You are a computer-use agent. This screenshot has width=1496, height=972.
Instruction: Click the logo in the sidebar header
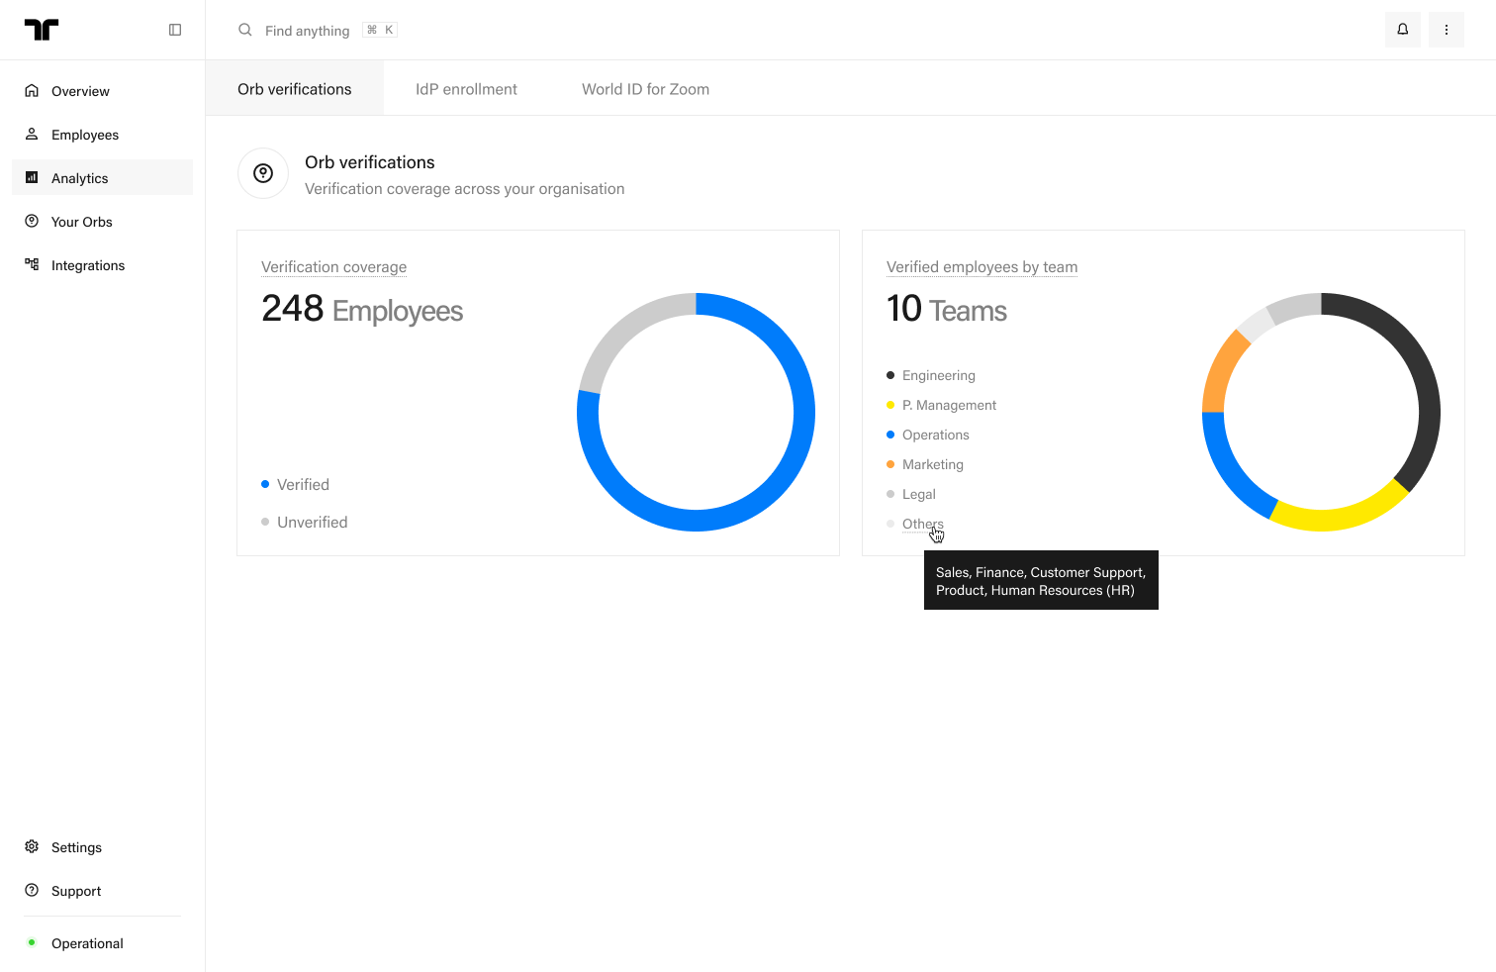42,30
